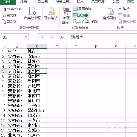The image size is (137, 137).
Task: Open the Connections (连接) button
Action: pyautogui.click(x=124, y=9)
